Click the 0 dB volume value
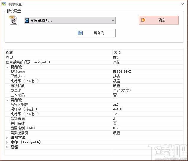188x161 pixels. pyautogui.click(x=117, y=128)
